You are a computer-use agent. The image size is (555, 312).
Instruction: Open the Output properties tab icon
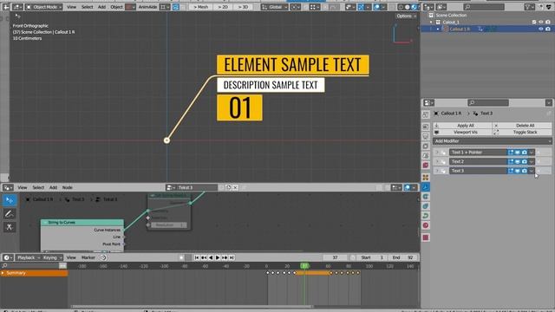click(x=426, y=136)
